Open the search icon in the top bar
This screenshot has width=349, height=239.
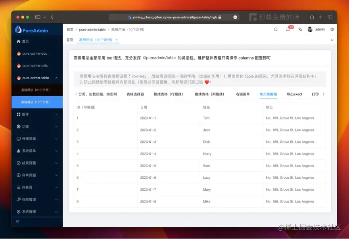276,29
